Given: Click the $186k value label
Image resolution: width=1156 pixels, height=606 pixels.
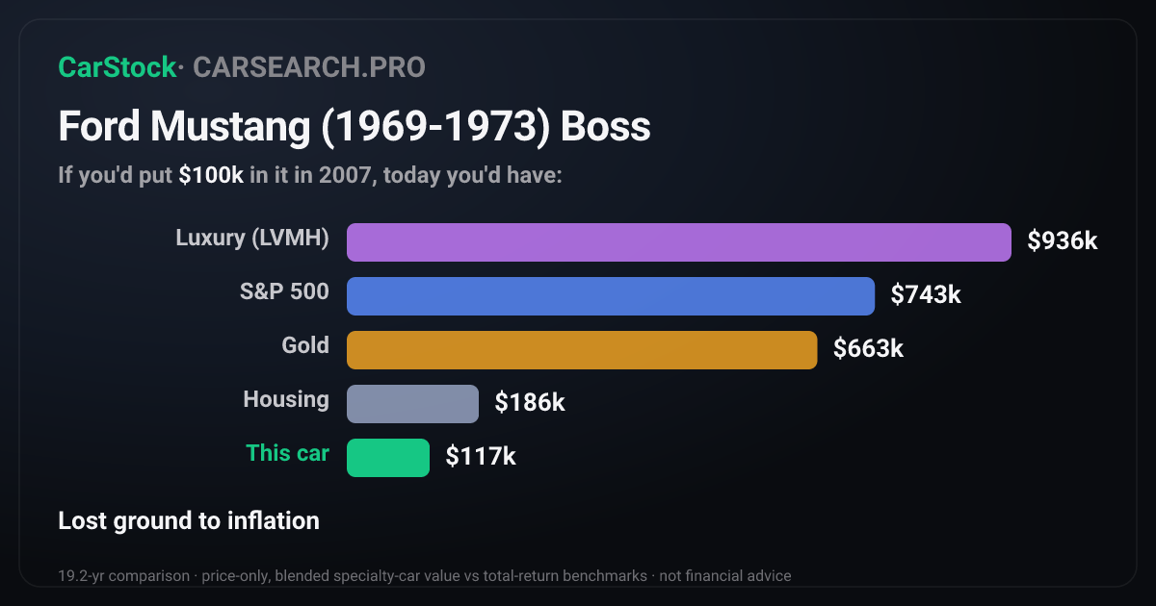Looking at the screenshot, I should click(530, 403).
